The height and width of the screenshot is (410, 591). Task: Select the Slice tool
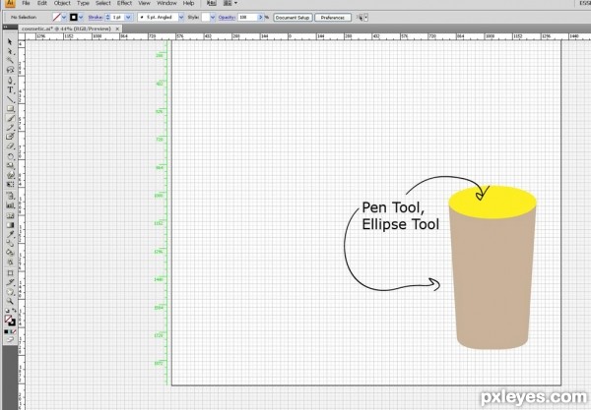point(10,282)
